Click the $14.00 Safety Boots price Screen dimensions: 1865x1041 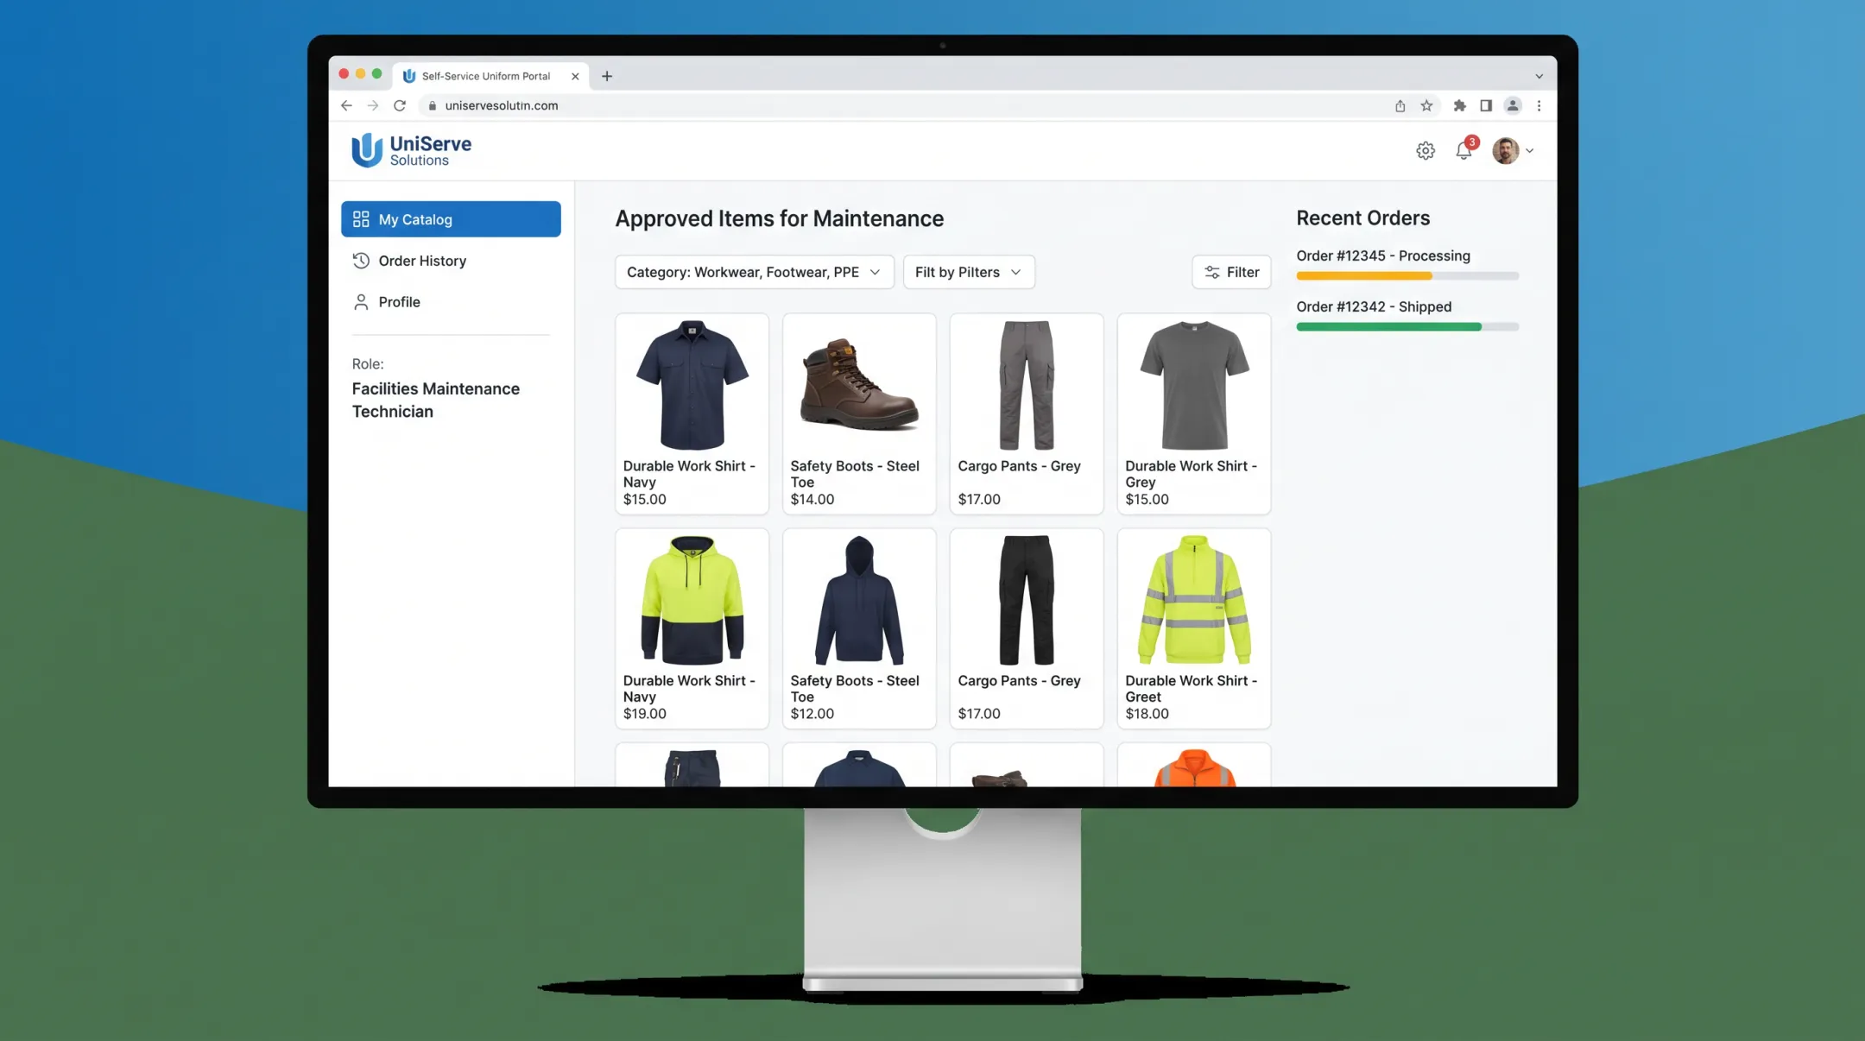tap(812, 499)
